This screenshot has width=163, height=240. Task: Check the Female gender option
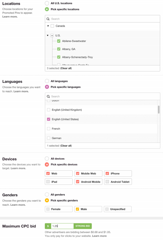click(x=59, y=209)
